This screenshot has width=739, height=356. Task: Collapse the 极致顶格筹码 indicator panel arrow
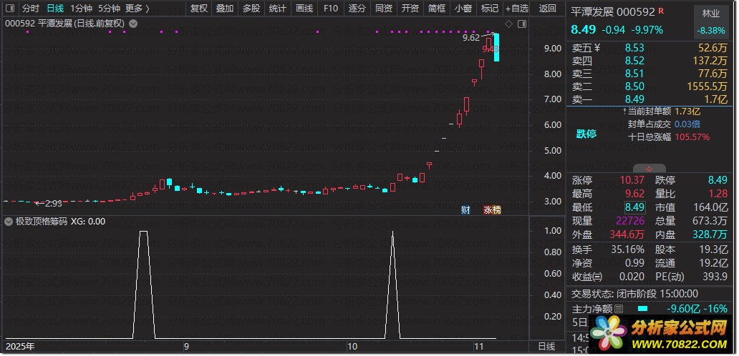[x=9, y=222]
